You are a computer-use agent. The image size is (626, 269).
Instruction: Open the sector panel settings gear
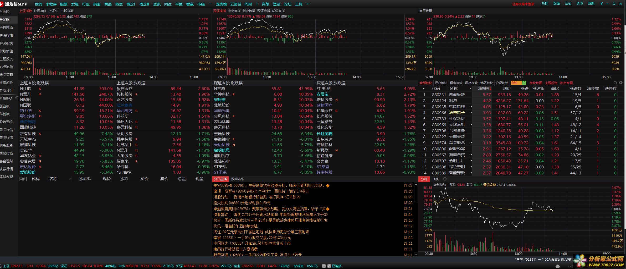621,83
